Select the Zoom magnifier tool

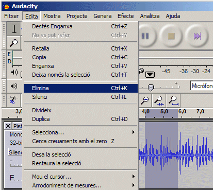click(14, 43)
